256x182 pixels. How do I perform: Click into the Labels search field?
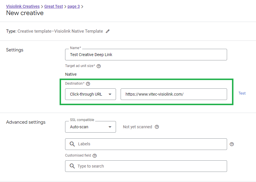coord(146,144)
